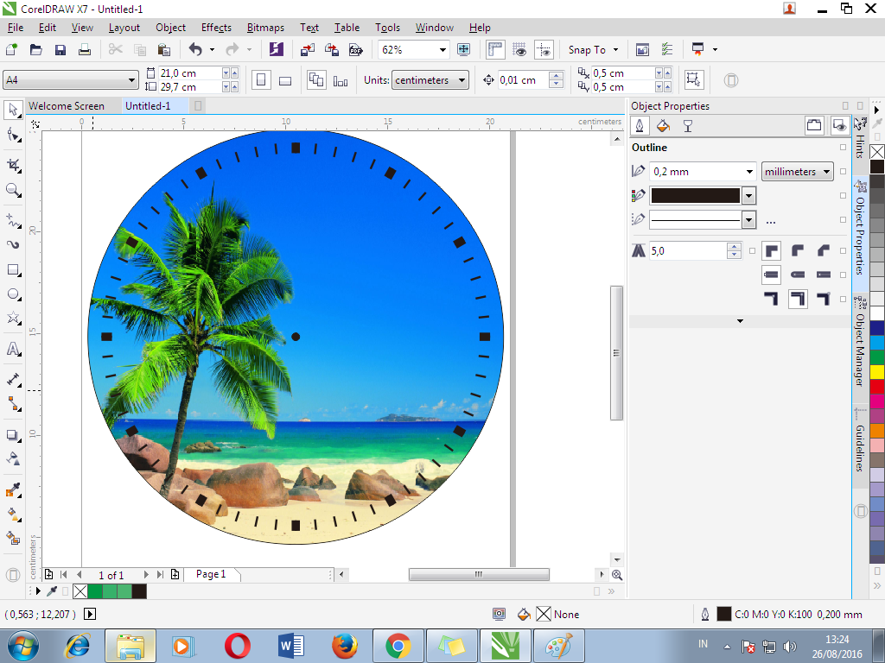
Task: Switch to the Welcome Screen tab
Action: click(x=69, y=105)
